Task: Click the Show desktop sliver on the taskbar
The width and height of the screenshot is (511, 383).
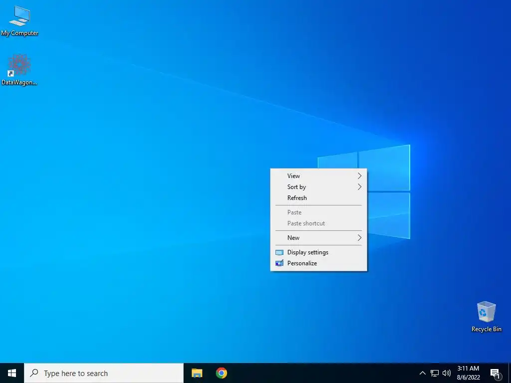Action: (x=510, y=373)
